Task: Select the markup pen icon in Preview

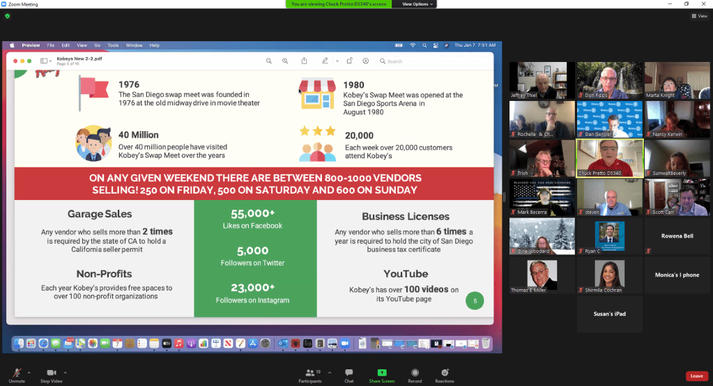Action: point(325,61)
